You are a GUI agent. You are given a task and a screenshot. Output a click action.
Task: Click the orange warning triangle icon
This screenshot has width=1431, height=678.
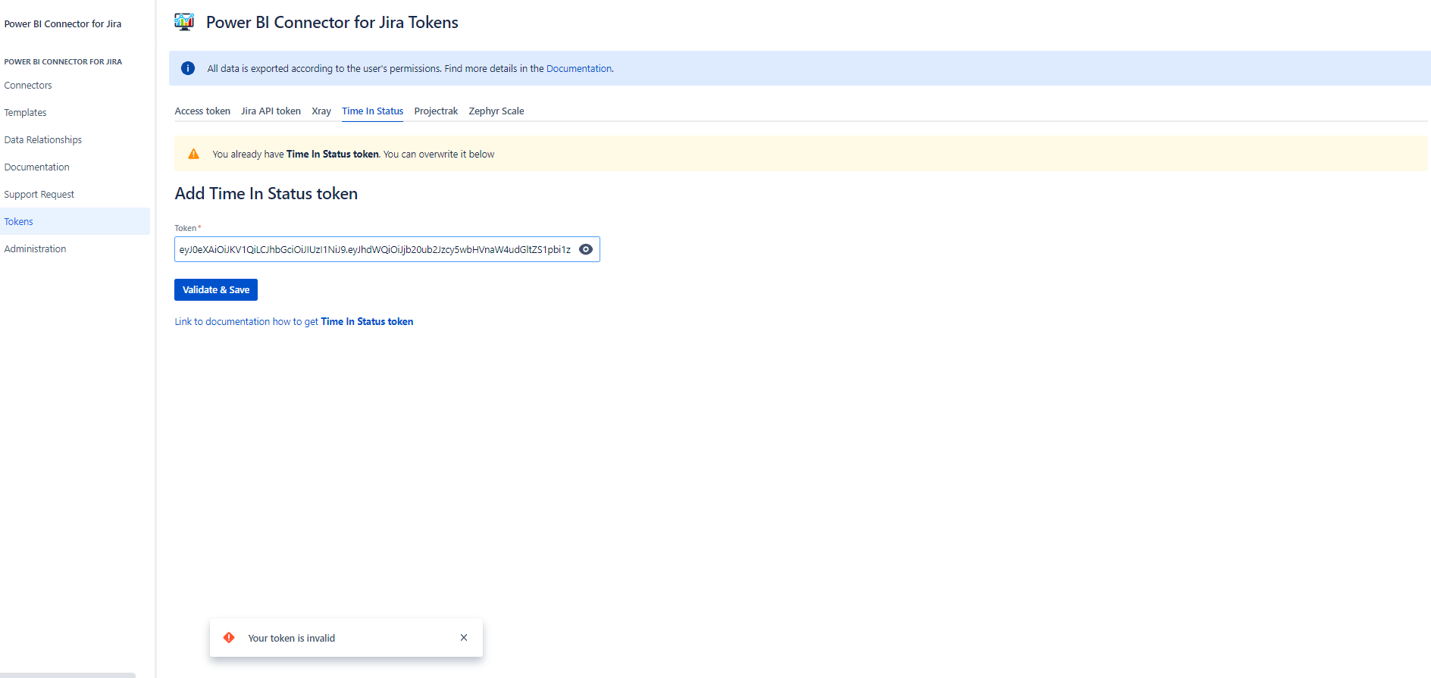coord(194,154)
